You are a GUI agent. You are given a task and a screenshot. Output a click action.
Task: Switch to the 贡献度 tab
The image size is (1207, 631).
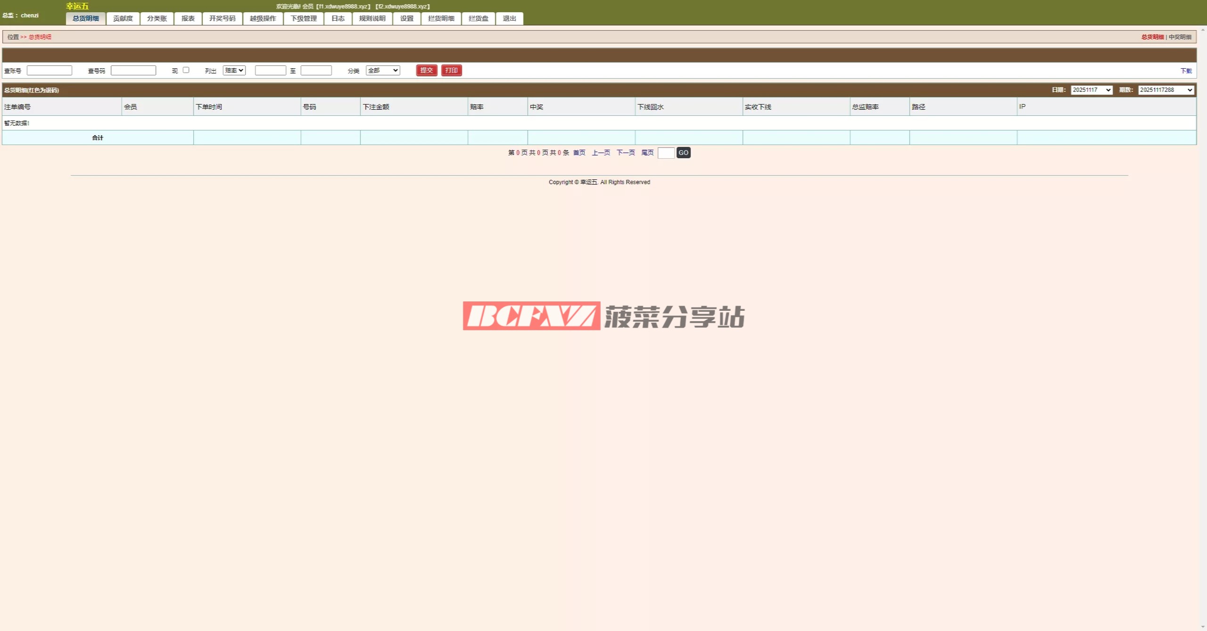tap(123, 18)
